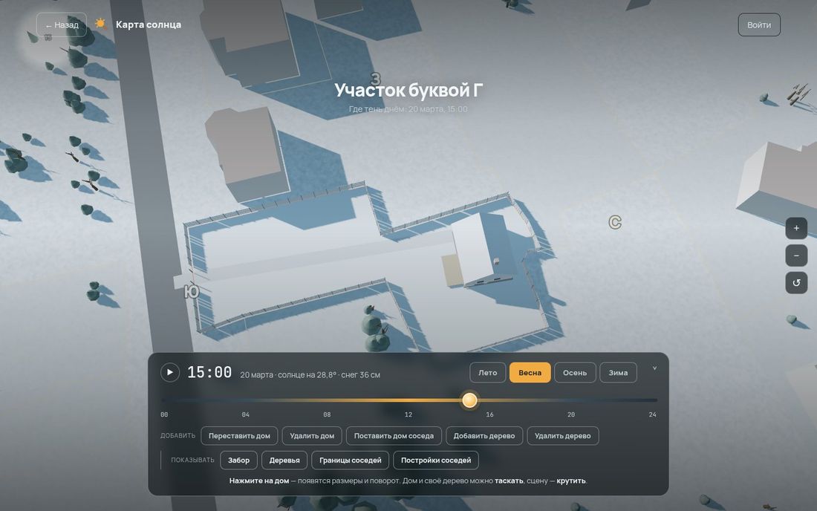
Task: Click the snow depth info text
Action: (360, 374)
